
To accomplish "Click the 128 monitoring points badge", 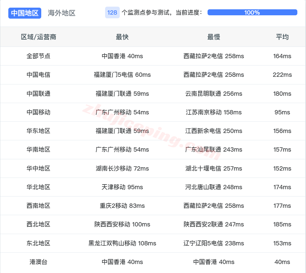I will (x=112, y=13).
